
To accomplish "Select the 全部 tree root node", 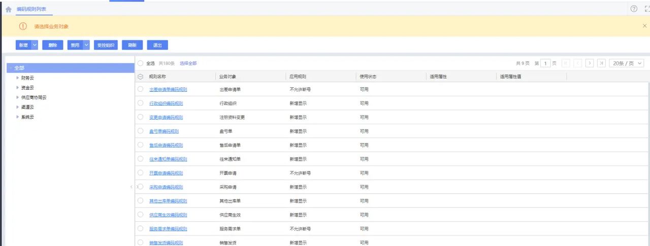I will 71,68.
